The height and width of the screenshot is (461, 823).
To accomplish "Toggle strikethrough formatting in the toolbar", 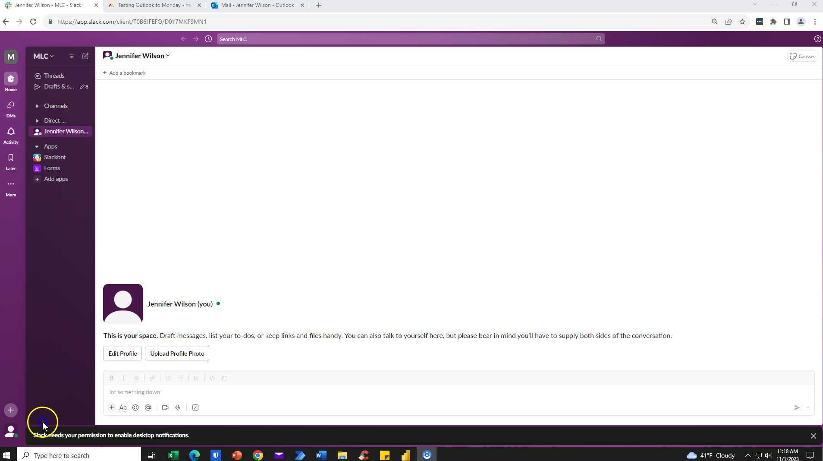I will tap(136, 378).
